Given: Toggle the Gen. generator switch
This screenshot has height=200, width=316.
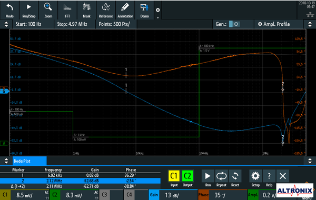Looking at the screenshot, I should (x=234, y=24).
